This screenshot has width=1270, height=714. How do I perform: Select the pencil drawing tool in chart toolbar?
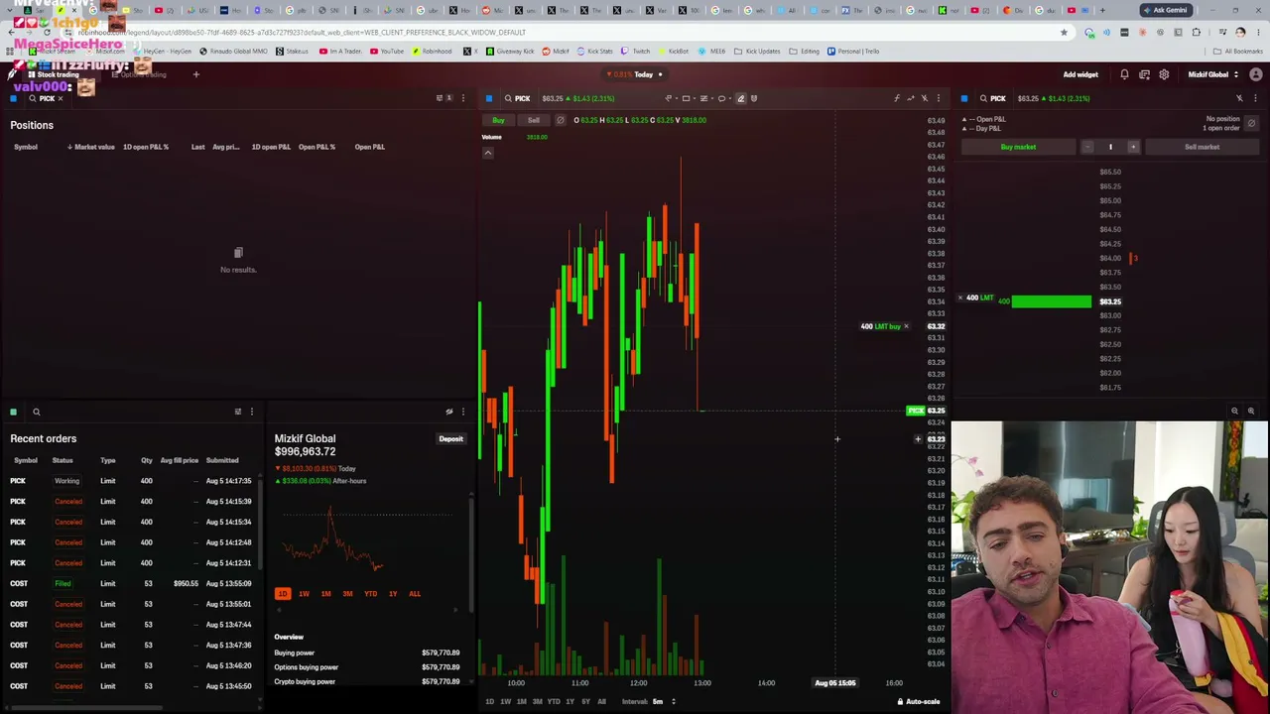(x=740, y=98)
